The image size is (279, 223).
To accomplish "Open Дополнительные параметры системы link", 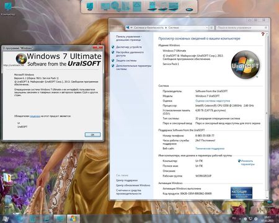I will [133, 68].
